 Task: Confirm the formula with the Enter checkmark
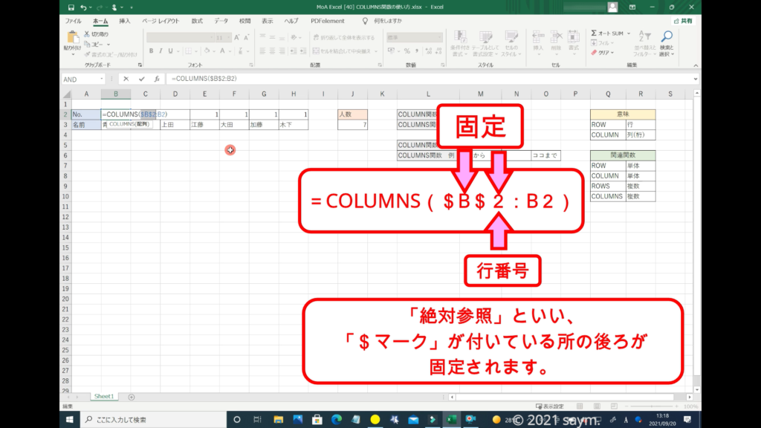(141, 79)
